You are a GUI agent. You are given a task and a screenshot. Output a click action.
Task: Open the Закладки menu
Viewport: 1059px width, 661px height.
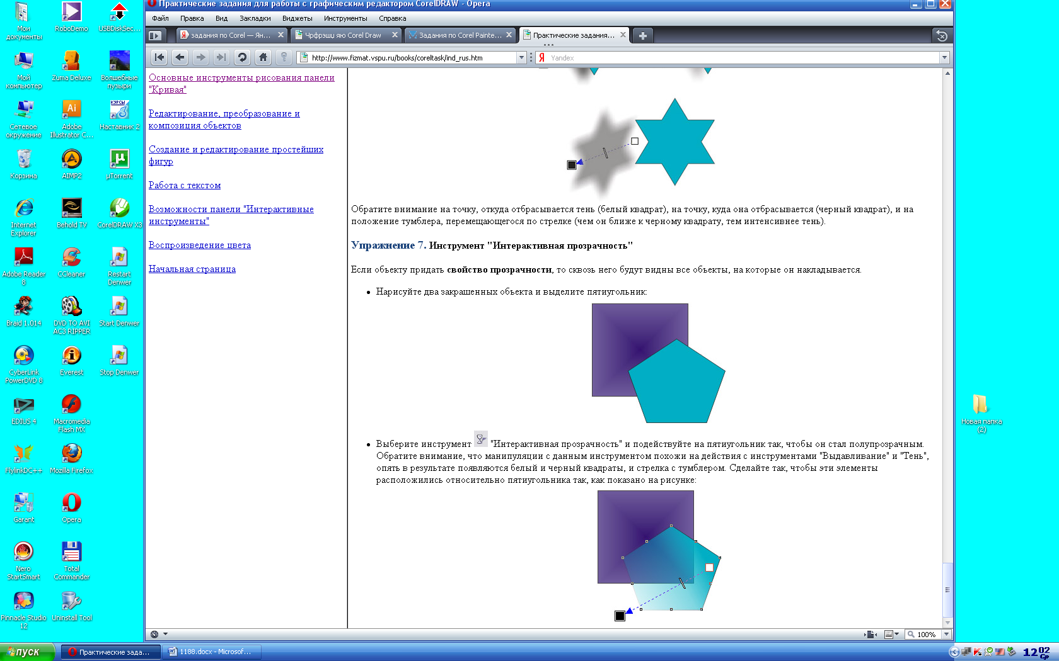pos(255,18)
